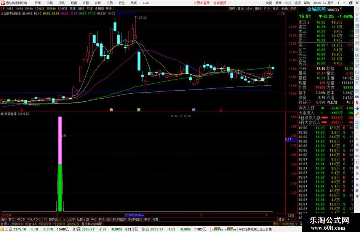Click the side panel toggle icon beside diamond
This screenshot has width=360, height=232.
[283, 14]
